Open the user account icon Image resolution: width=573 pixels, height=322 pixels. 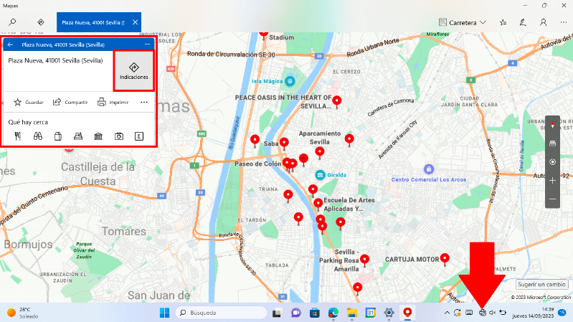pyautogui.click(x=544, y=23)
